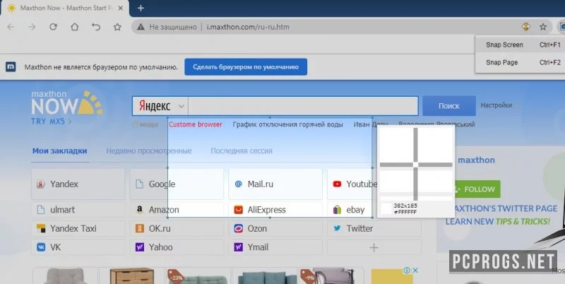Click the TRY MX5 link
565x284 pixels.
[x=51, y=122]
